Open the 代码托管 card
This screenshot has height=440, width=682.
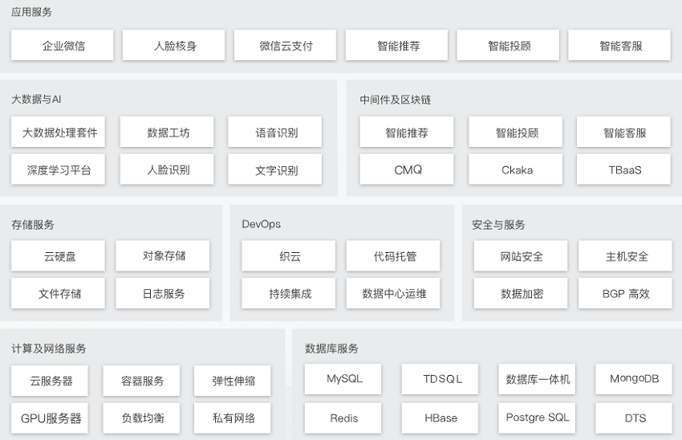(x=393, y=256)
